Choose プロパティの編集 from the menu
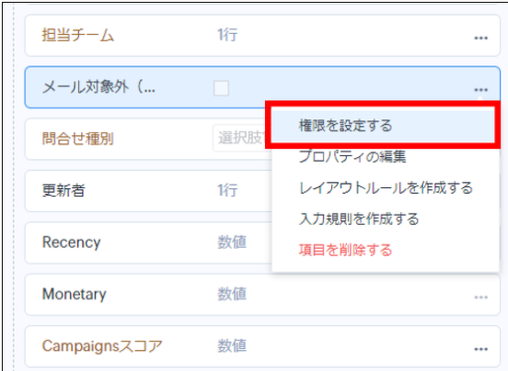 pos(352,156)
